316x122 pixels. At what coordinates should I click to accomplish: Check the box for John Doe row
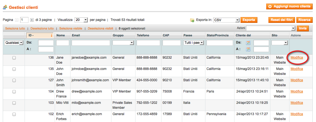tap(14, 69)
